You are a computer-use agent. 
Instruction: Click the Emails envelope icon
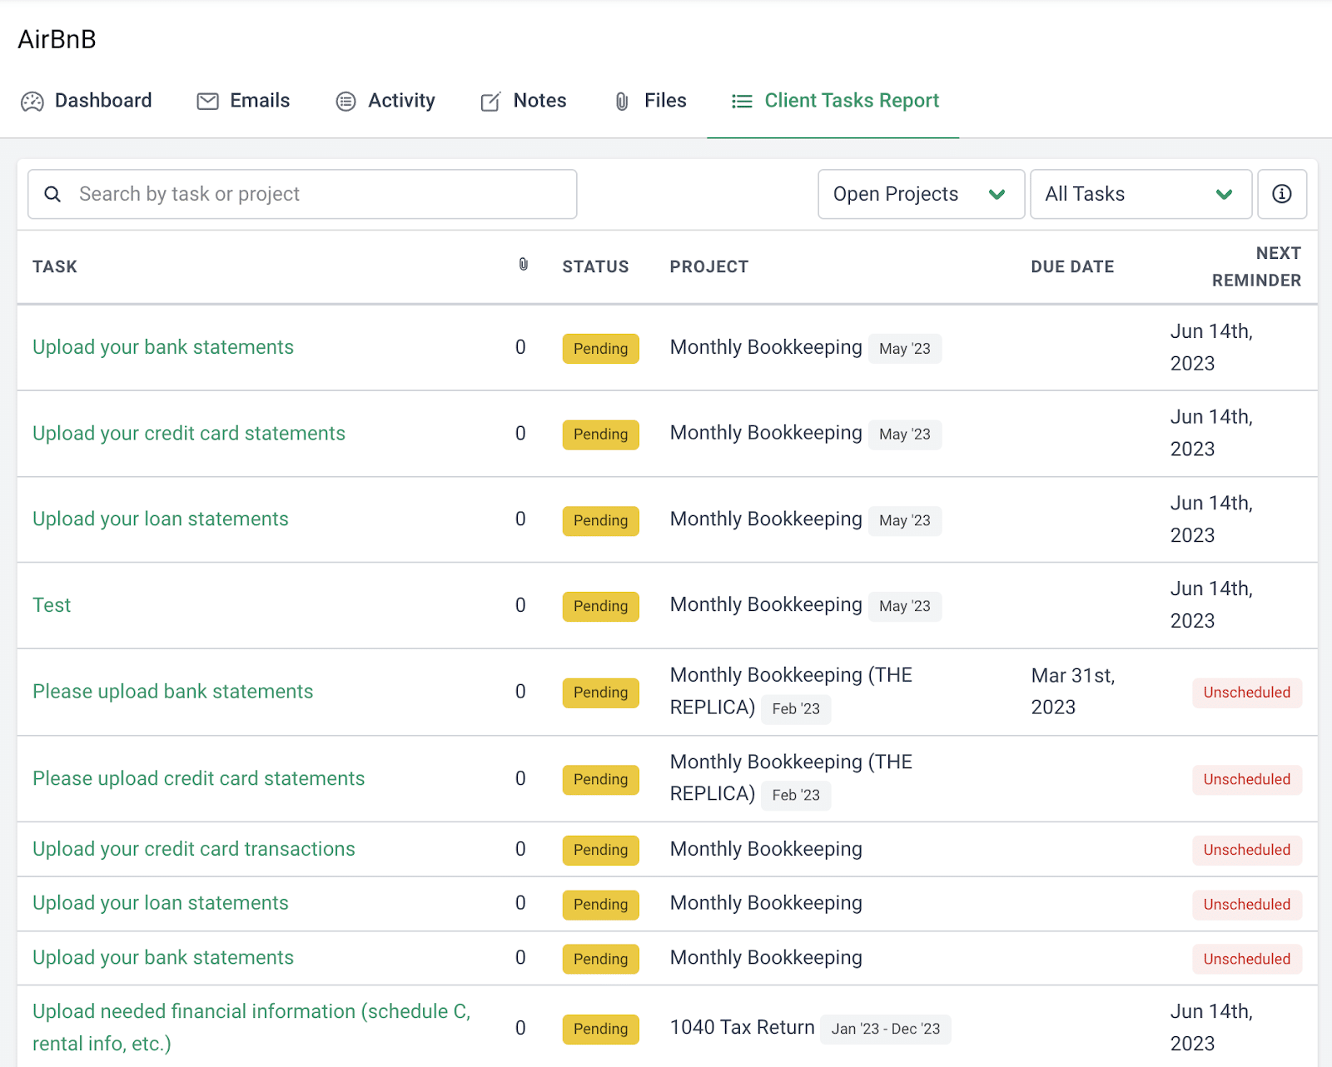207,102
